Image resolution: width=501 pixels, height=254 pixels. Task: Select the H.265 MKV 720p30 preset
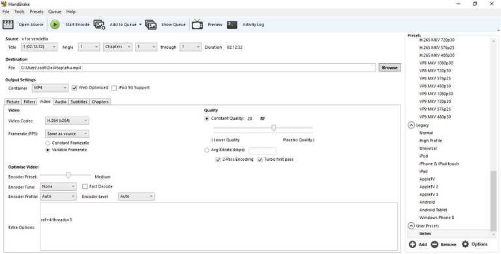(437, 40)
